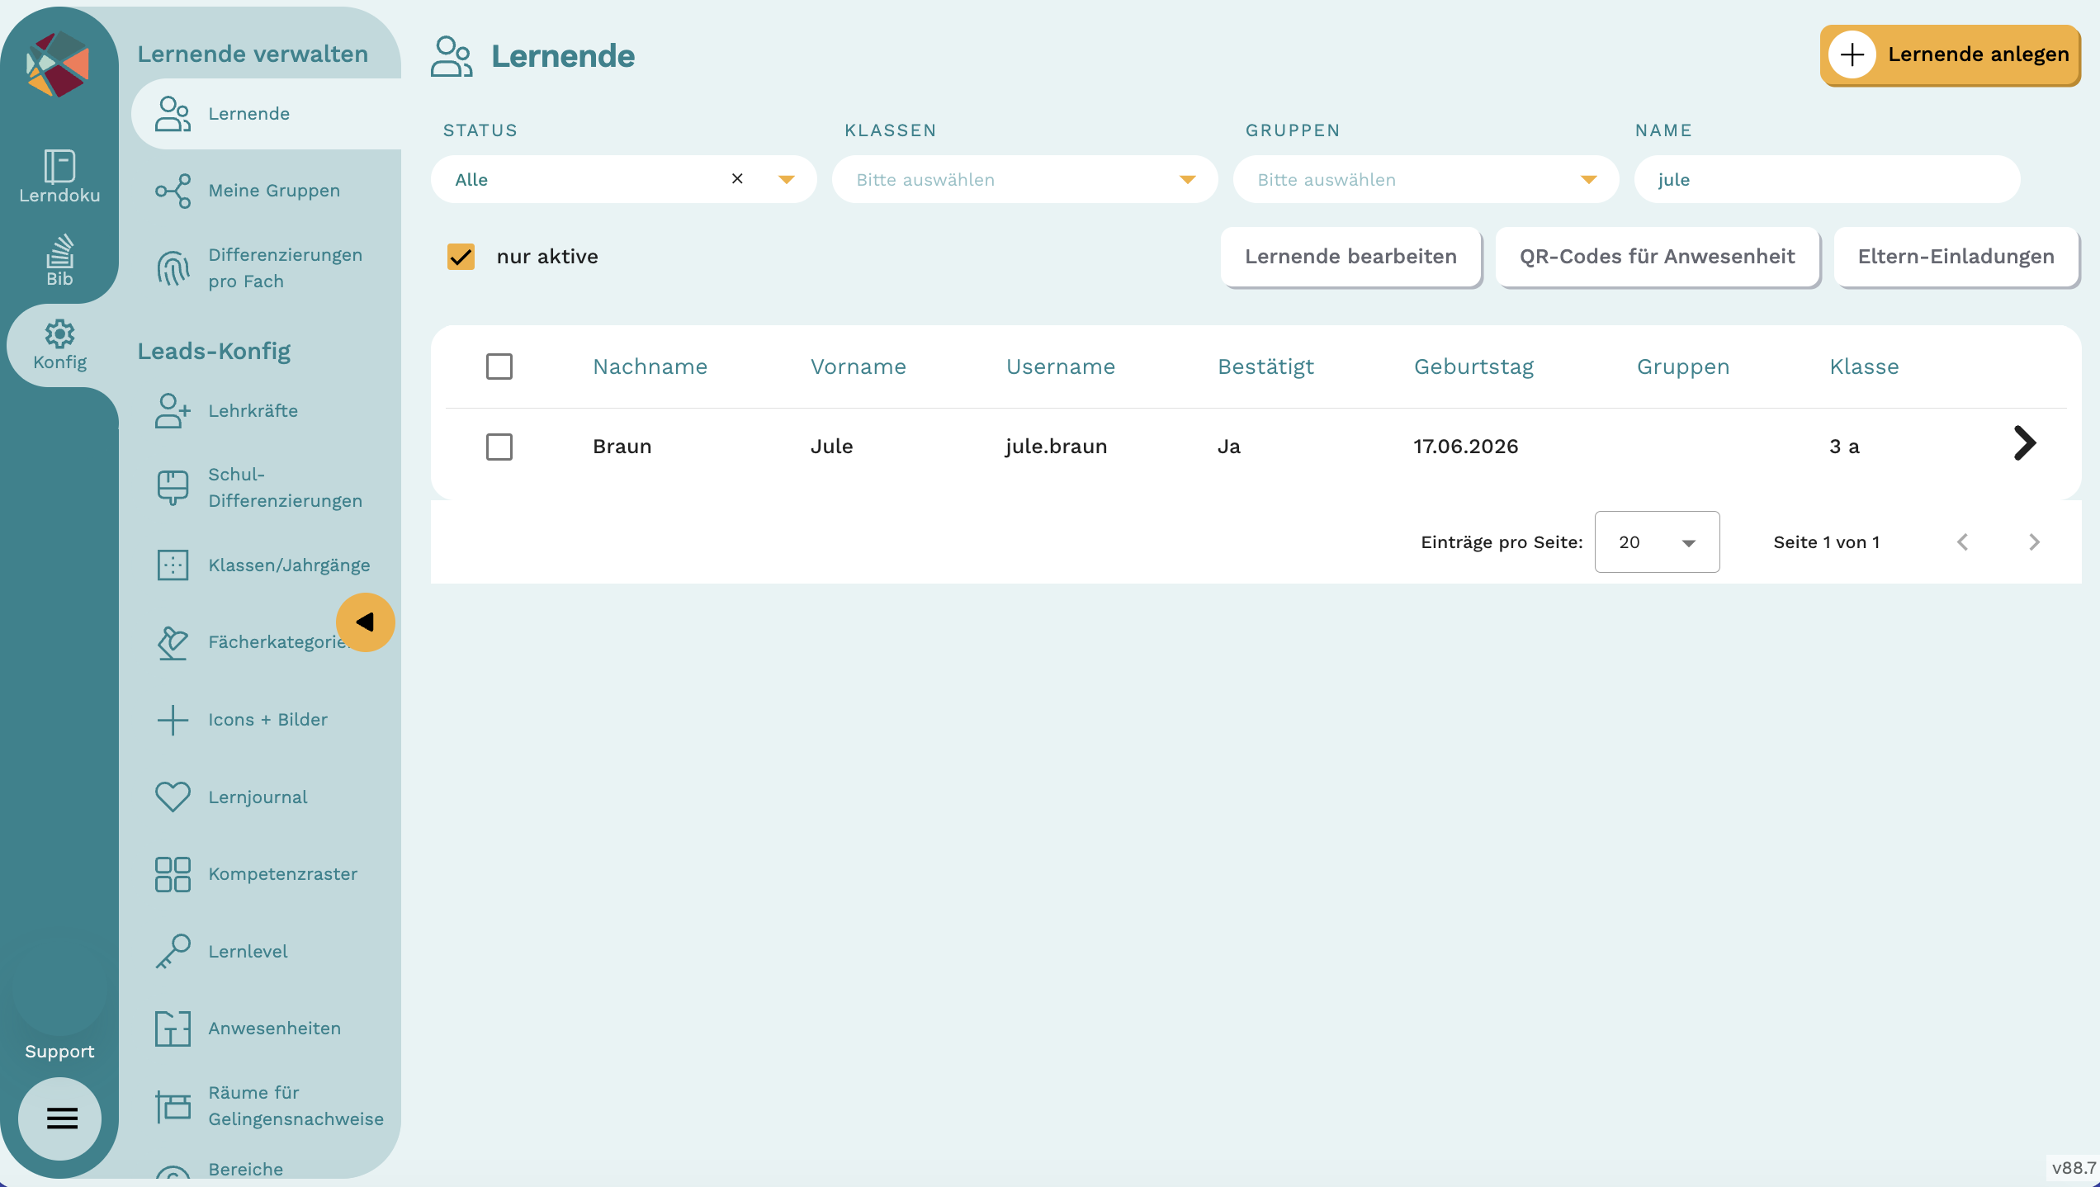Open the hamburger menu button
The image size is (2100, 1187).
click(60, 1118)
